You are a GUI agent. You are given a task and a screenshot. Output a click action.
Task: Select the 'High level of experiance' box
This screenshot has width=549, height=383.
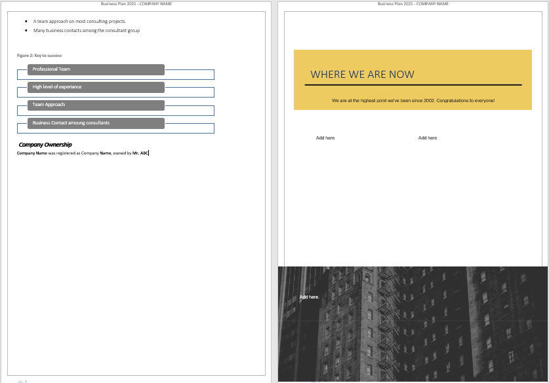pyautogui.click(x=96, y=87)
